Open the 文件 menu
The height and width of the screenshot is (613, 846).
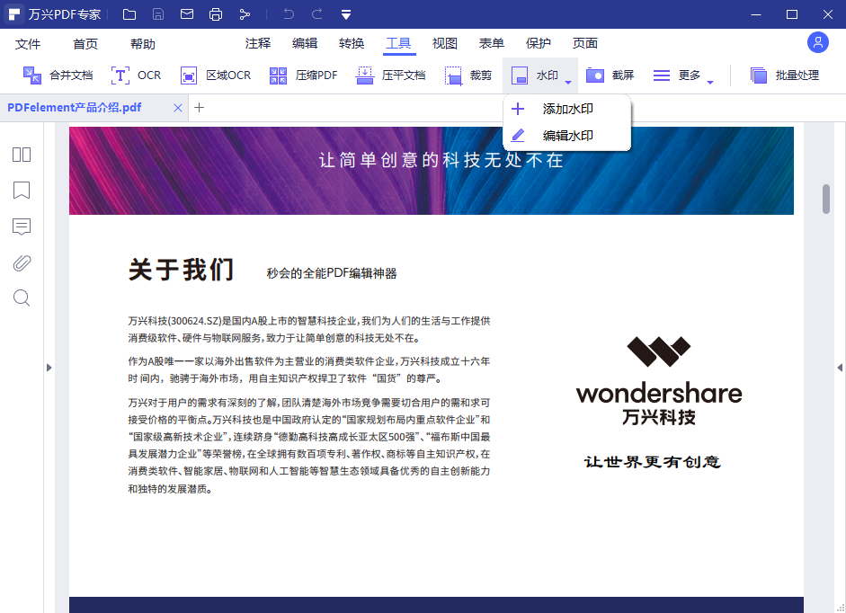click(28, 42)
